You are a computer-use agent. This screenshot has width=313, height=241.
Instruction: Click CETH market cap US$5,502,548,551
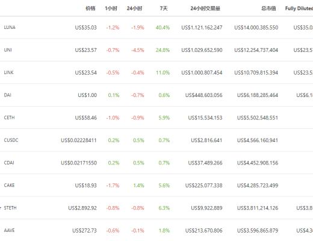pyautogui.click(x=258, y=117)
